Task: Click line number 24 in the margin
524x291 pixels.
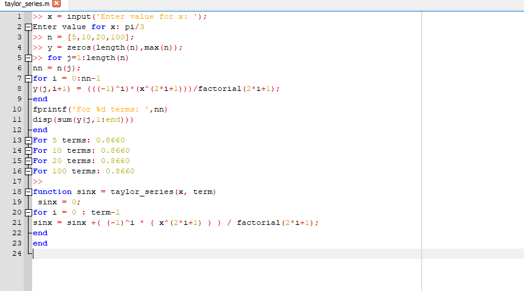Action: tap(17, 253)
